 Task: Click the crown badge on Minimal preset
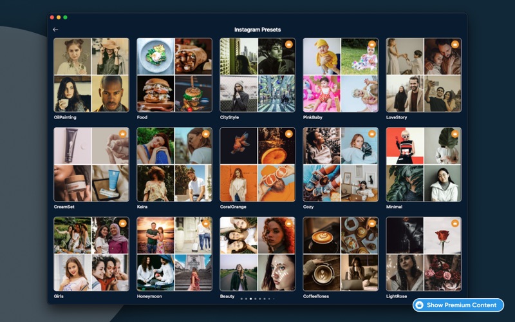pos(455,134)
